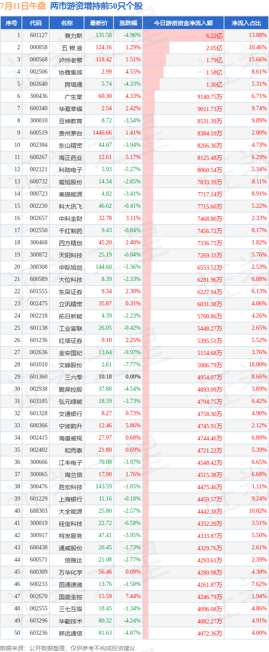Image resolution: width=269 pixels, height=652 pixels.
Task: Click stock code 300436
Action: pos(38,97)
